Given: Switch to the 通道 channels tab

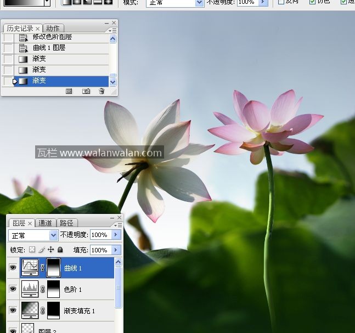Looking at the screenshot, I should 46,223.
